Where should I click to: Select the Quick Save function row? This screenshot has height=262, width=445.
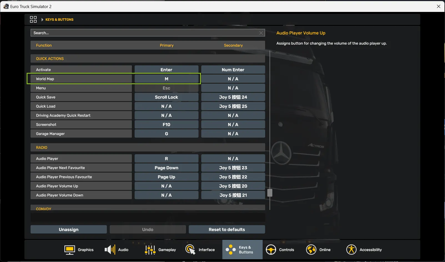81,97
